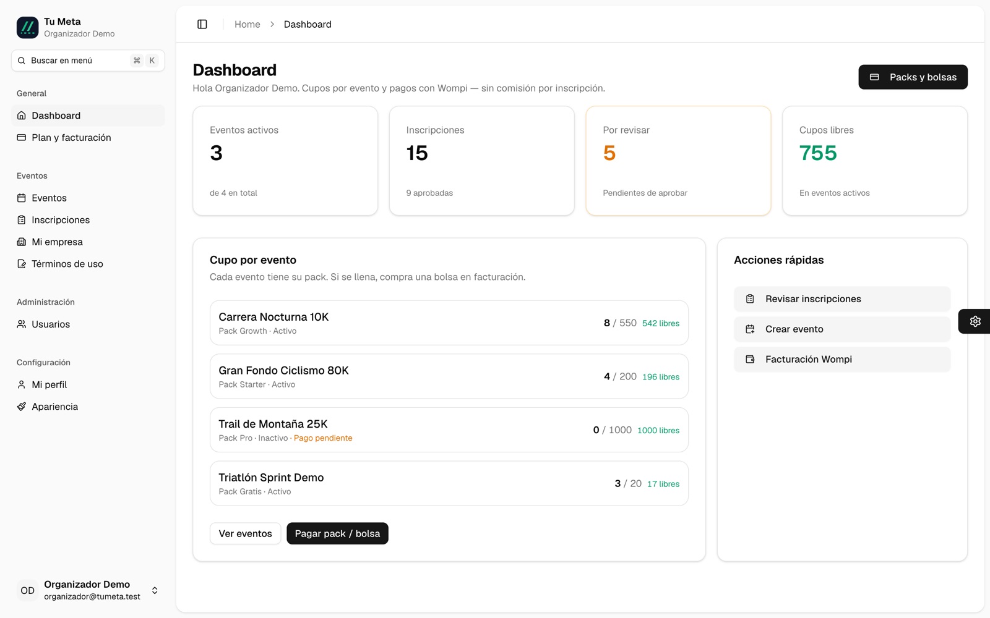990x618 pixels.
Task: Click the wallet icon beside Facturación Wompi
Action: pos(750,359)
